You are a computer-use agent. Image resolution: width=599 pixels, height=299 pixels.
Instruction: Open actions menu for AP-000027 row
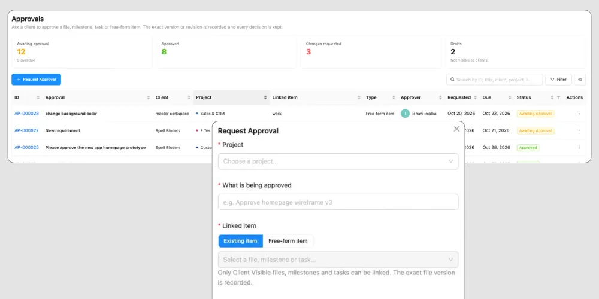coord(579,130)
